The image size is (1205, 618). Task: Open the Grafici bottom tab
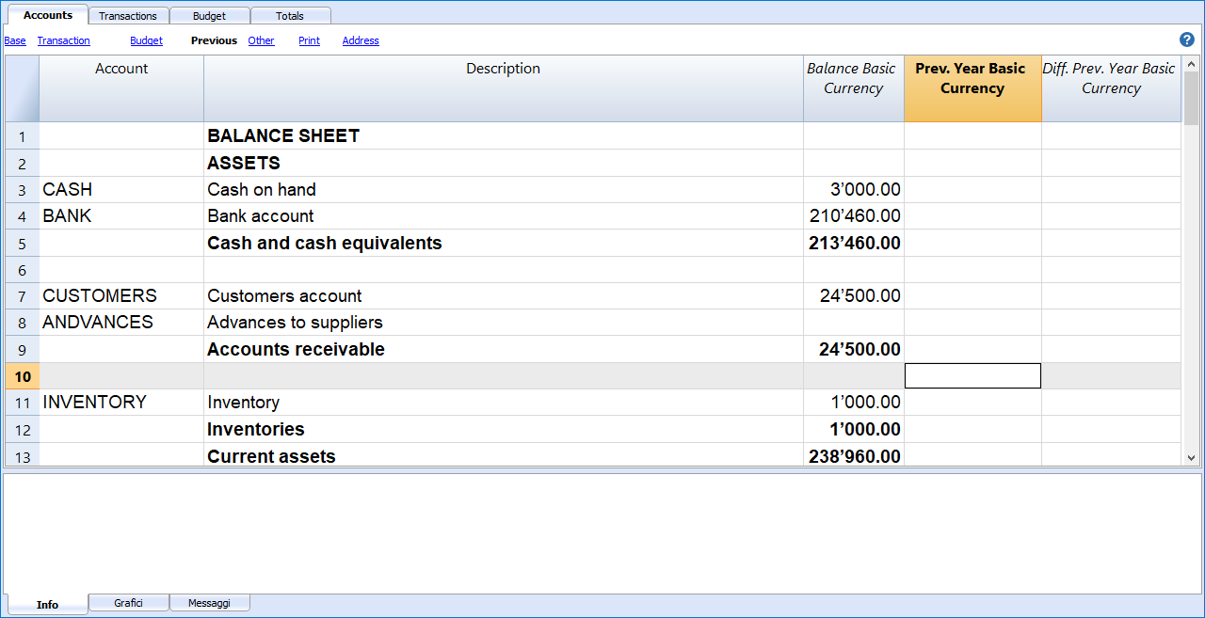pos(128,603)
